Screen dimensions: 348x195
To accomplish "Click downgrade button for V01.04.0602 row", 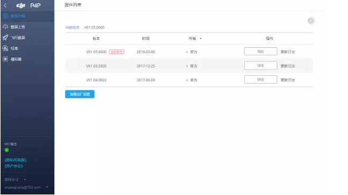I will [260, 80].
